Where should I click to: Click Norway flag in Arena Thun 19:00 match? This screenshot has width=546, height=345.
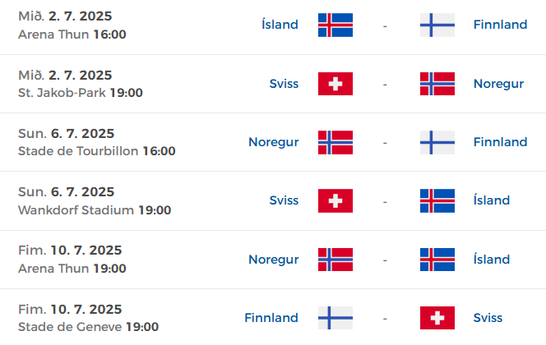335,260
